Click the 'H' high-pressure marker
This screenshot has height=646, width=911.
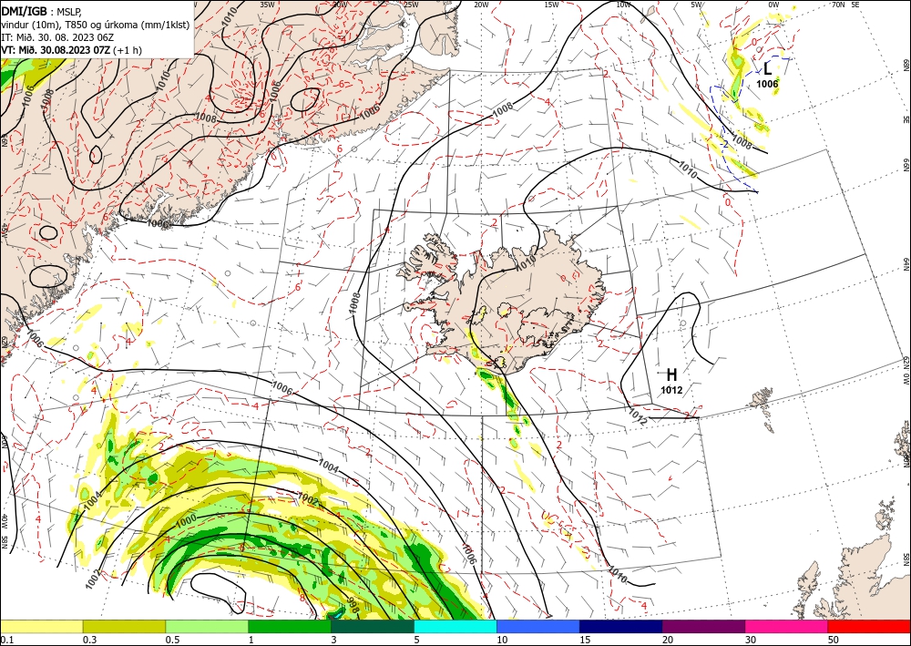(x=671, y=374)
